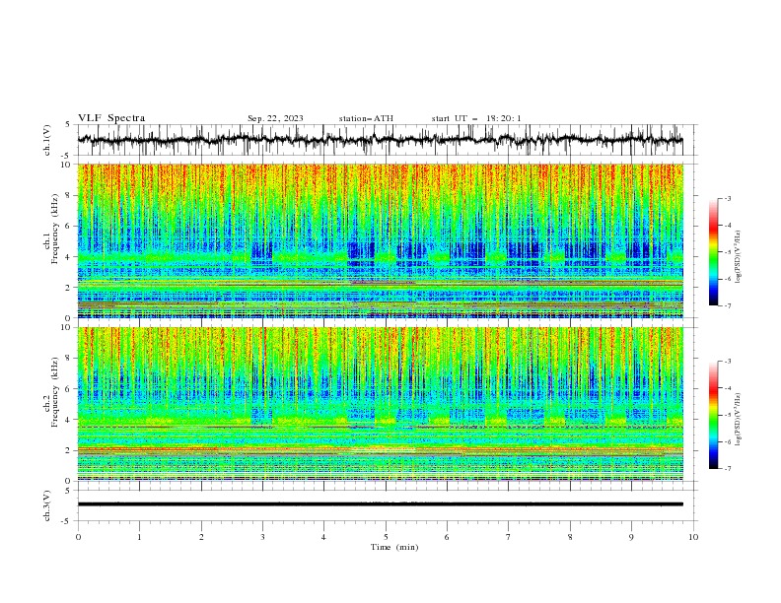This screenshot has height=603, width=781.
Task: Click the "VLF Spectra" title text
Action: tap(111, 118)
